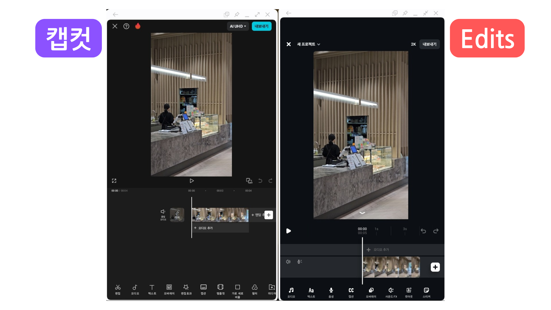Image resolution: width=551 pixels, height=310 pixels.
Task: Open 편집효과 effects star tool in CapCut
Action: 186,289
